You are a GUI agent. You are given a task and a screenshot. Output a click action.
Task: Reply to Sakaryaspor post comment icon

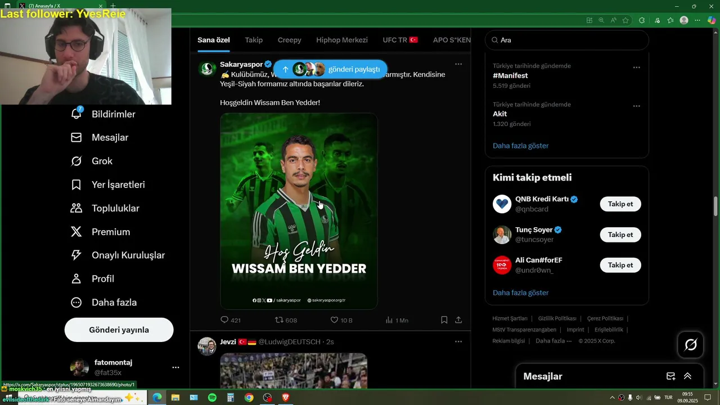[x=224, y=319]
